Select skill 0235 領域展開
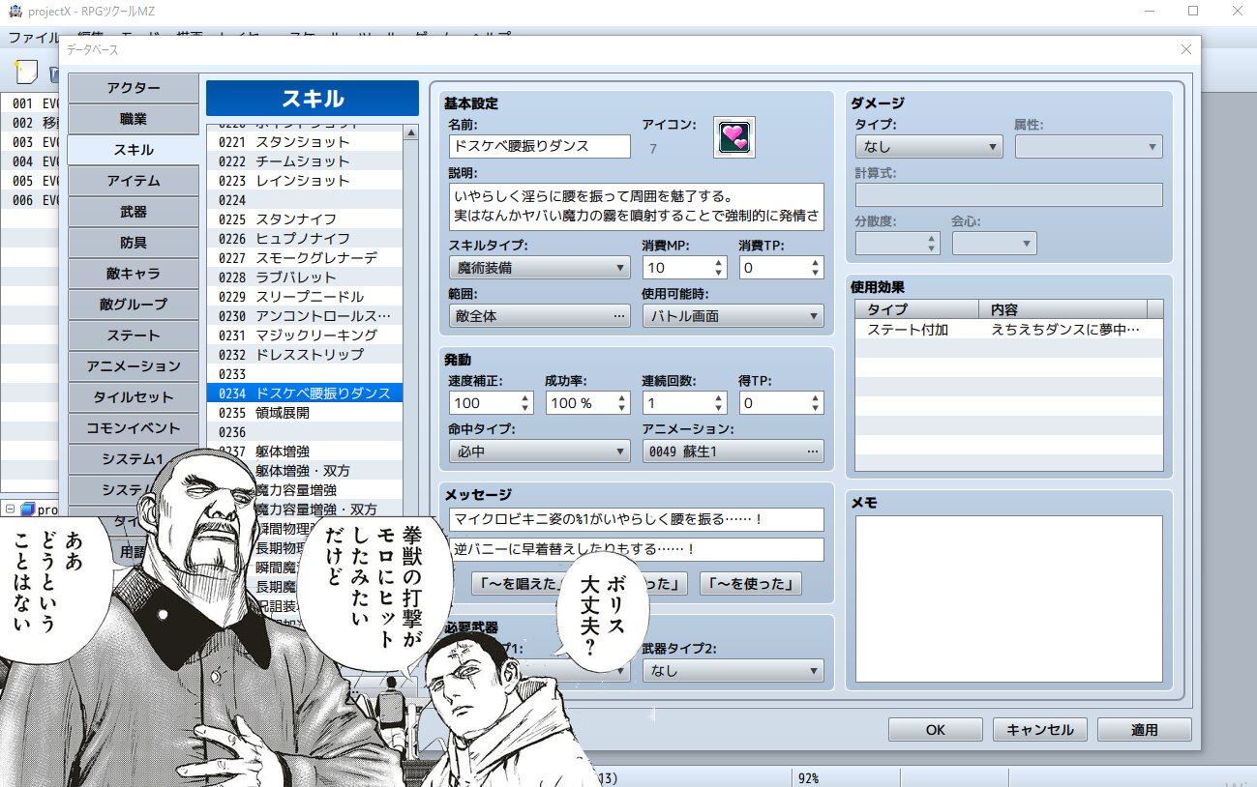1257x787 pixels. (305, 413)
